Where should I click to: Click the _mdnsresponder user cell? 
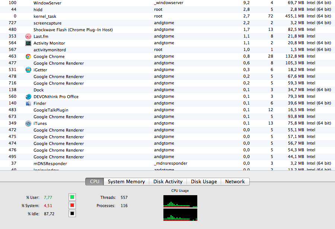(170, 163)
